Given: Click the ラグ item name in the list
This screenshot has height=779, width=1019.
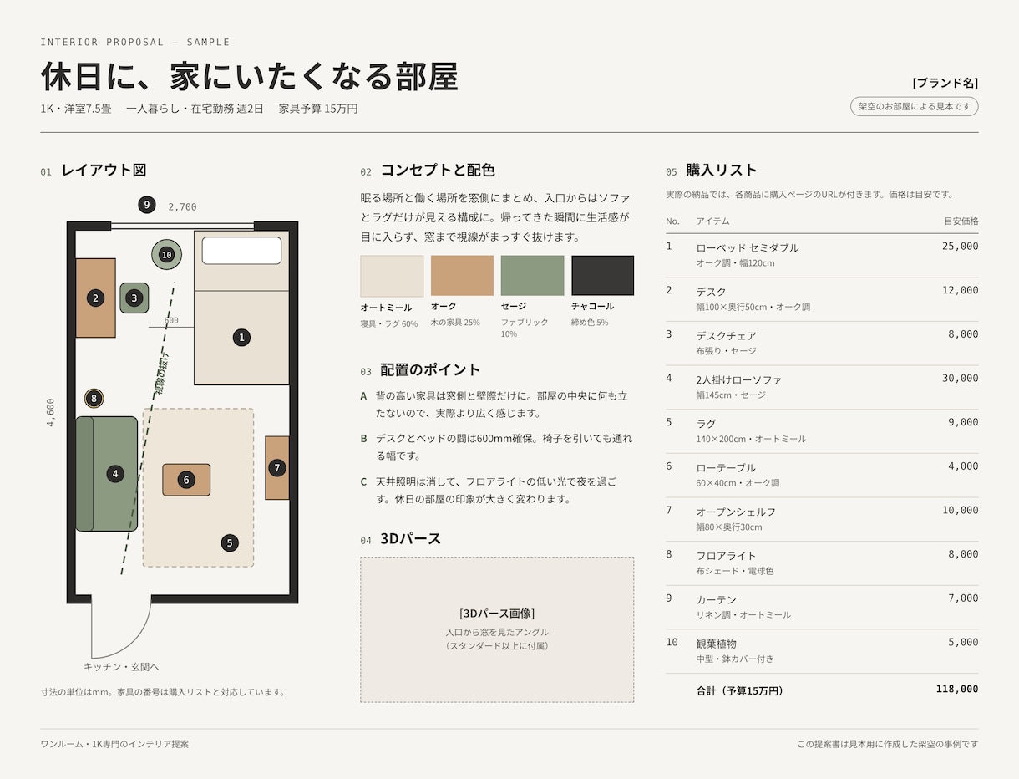Looking at the screenshot, I should tap(706, 424).
